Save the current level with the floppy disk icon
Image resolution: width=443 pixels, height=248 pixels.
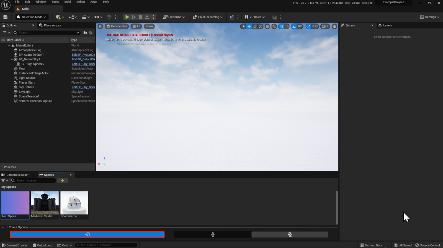(5, 17)
